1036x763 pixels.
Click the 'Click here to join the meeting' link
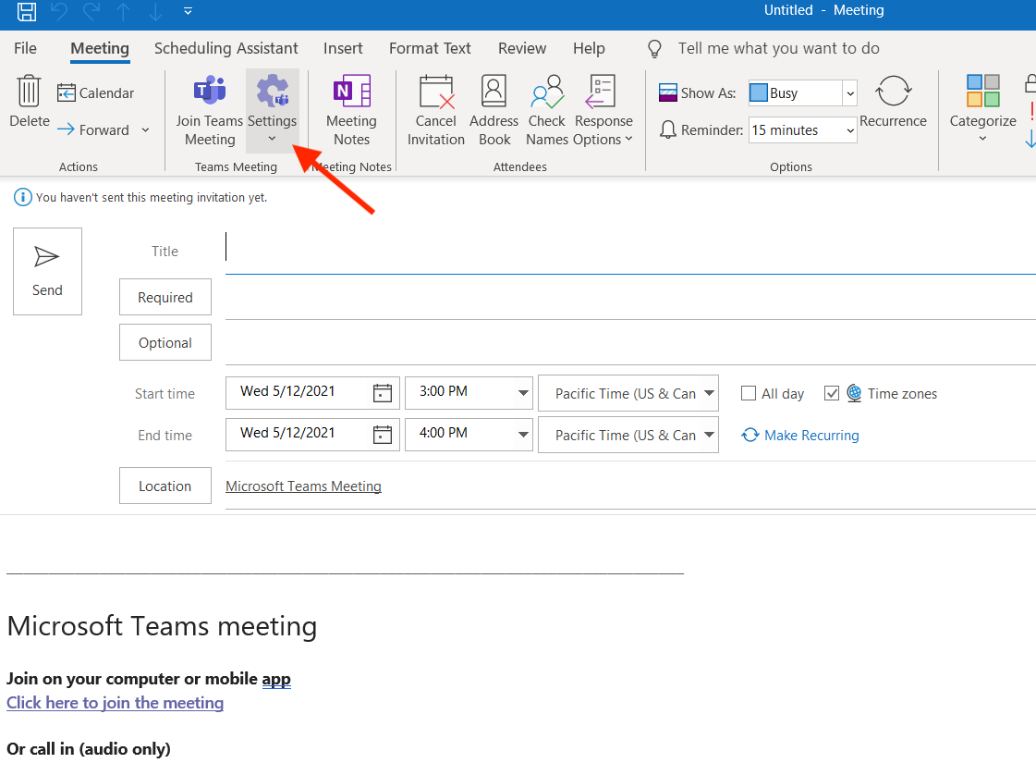pos(115,703)
